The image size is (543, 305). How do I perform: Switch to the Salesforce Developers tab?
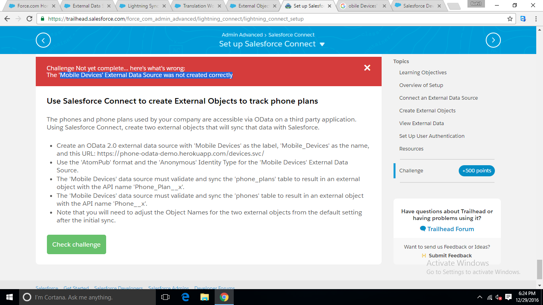click(x=417, y=6)
